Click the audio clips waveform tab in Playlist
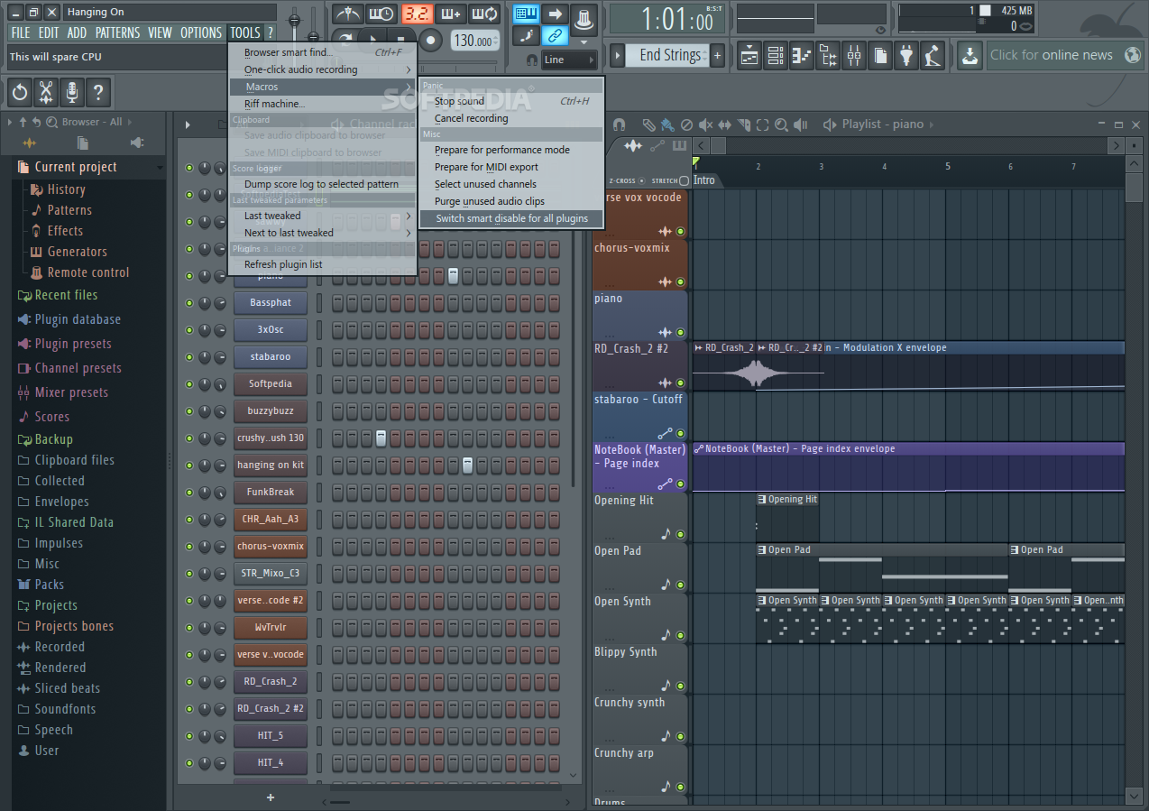 (x=633, y=145)
